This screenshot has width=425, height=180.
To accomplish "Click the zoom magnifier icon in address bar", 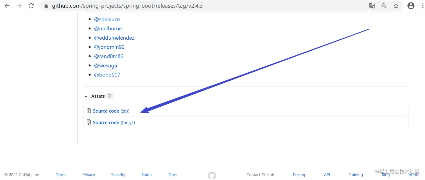I will pos(384,6).
